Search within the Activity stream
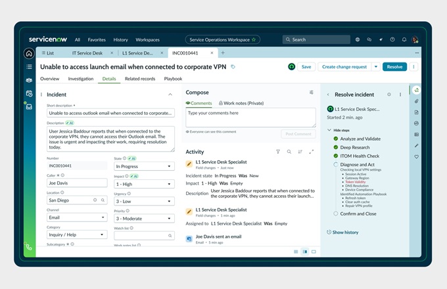Viewport: 447px width, 289px height. 289,152
